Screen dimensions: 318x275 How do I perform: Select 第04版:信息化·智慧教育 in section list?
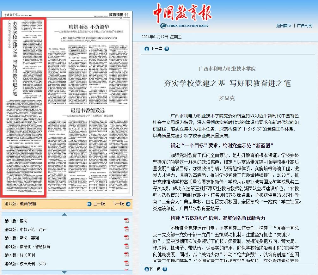pos(28,247)
